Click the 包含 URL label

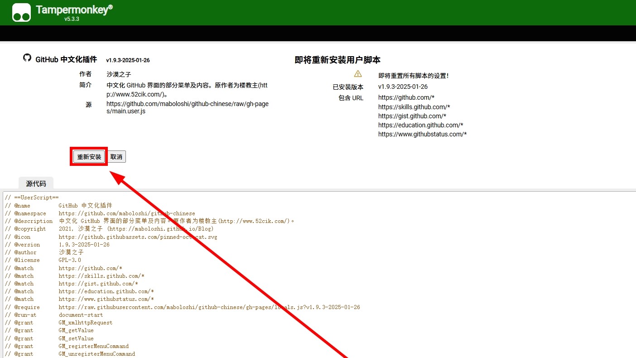point(351,98)
